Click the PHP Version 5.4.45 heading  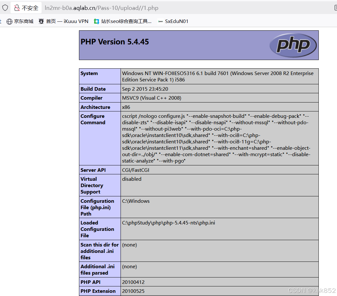[114, 42]
